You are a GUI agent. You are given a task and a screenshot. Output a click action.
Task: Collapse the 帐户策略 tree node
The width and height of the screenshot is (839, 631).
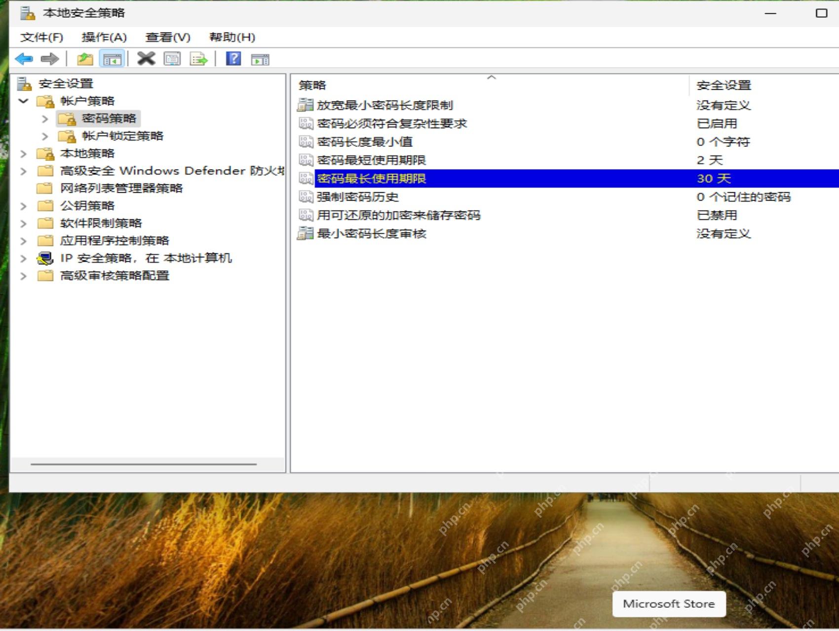click(x=23, y=101)
